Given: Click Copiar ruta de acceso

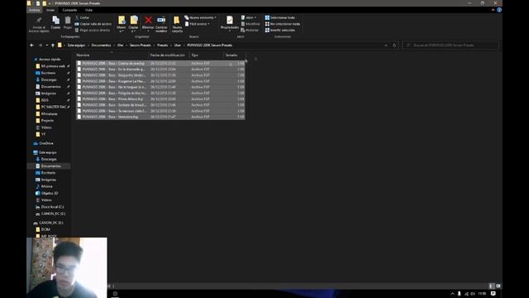Looking at the screenshot, I should tap(93, 24).
